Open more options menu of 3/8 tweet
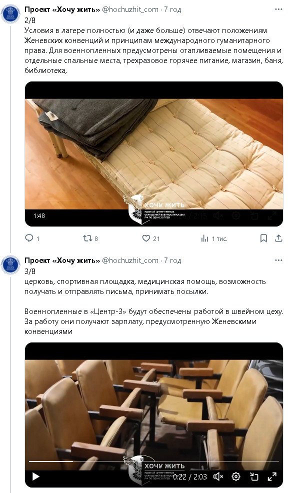This screenshot has height=493, width=288. pyautogui.click(x=278, y=260)
